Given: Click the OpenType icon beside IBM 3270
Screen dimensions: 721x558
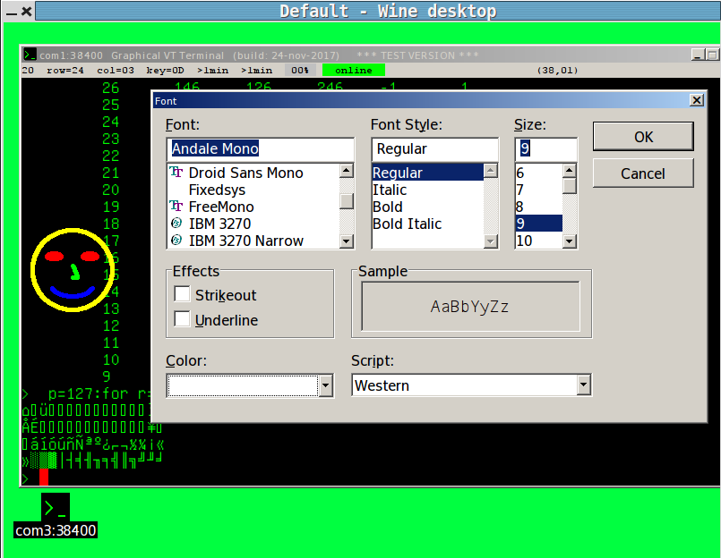Looking at the screenshot, I should [176, 224].
